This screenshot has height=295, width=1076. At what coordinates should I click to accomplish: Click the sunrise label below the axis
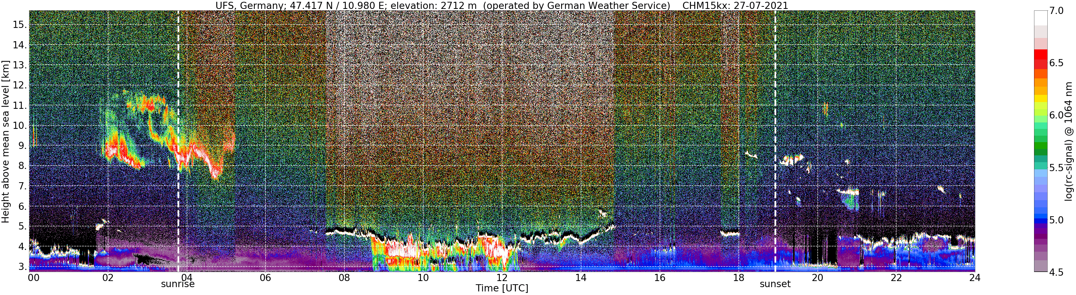[178, 284]
